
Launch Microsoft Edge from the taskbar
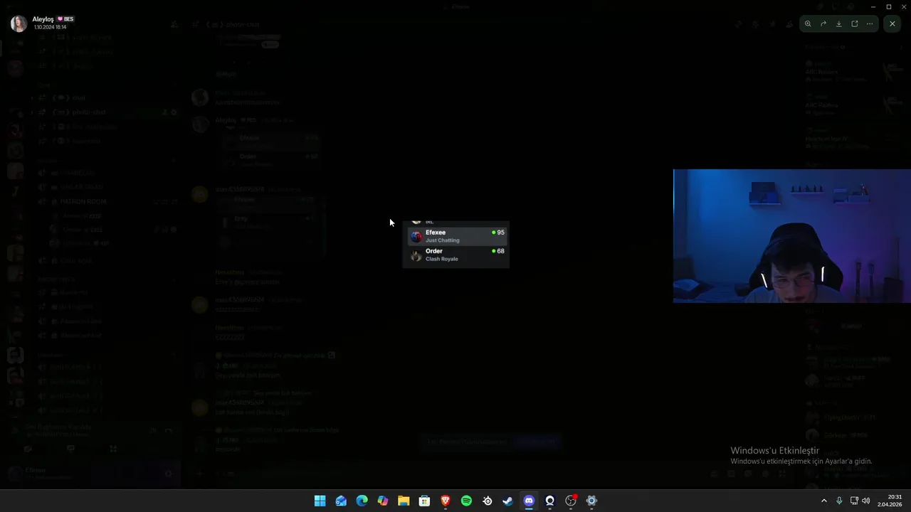362,501
